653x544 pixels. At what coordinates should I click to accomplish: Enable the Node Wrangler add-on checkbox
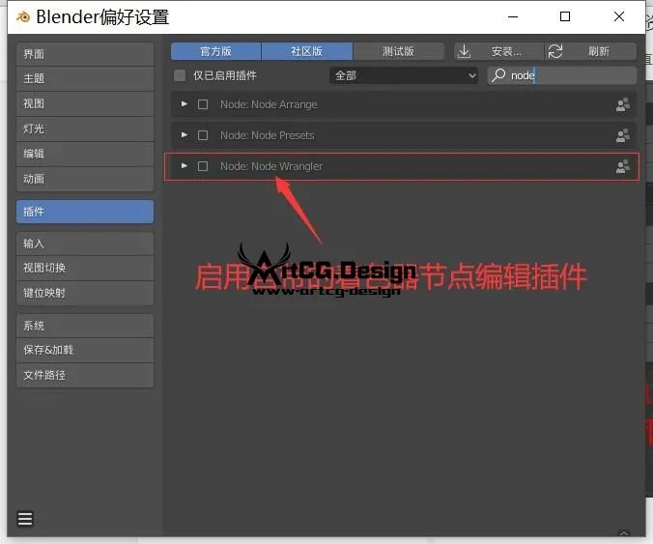point(203,166)
